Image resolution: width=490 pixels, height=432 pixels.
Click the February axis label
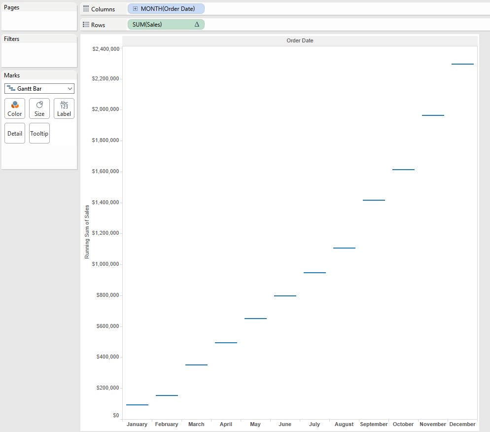(x=167, y=424)
